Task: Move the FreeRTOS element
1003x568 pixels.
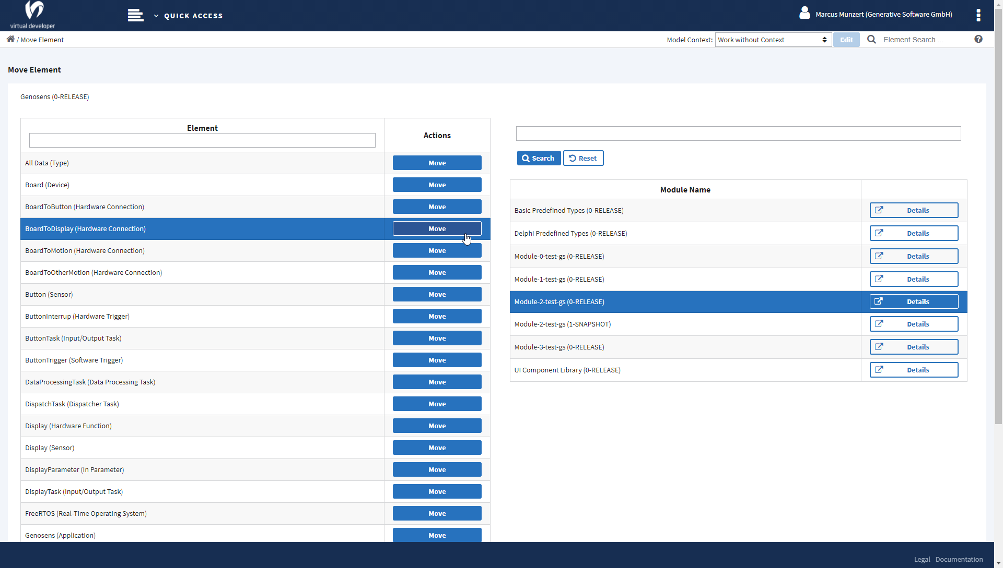Action: (x=437, y=513)
